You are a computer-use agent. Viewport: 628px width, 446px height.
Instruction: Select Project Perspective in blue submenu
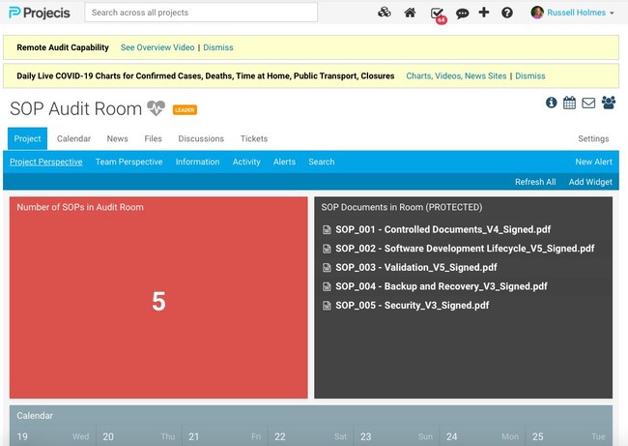[46, 162]
